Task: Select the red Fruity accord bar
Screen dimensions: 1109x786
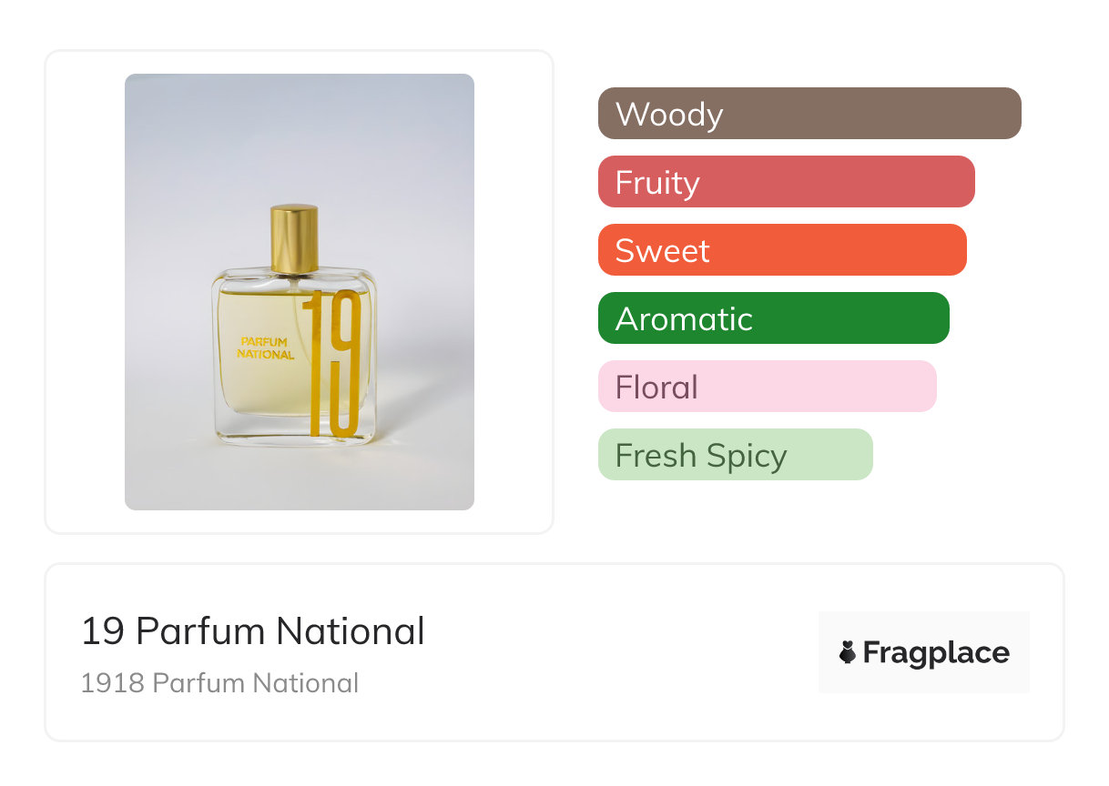Action: [x=786, y=182]
